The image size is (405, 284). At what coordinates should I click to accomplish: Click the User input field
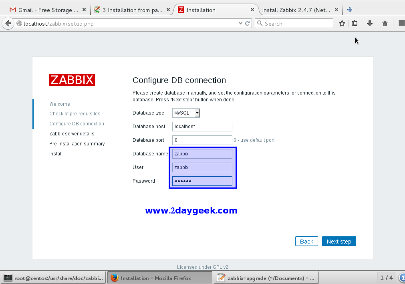click(202, 167)
